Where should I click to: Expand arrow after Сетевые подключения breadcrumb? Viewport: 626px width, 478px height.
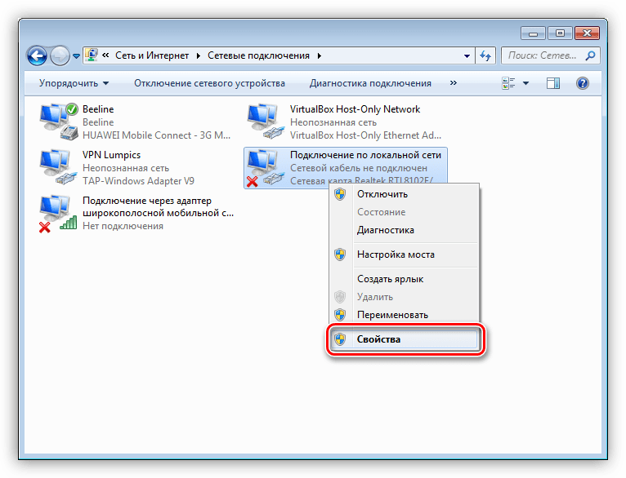coord(320,55)
